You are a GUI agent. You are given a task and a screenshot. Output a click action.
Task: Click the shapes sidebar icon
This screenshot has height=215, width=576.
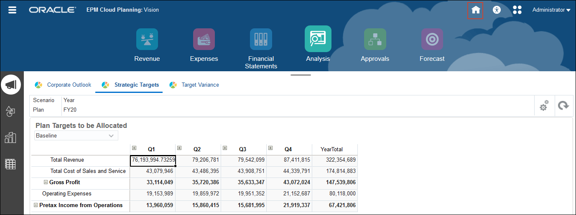(10, 111)
